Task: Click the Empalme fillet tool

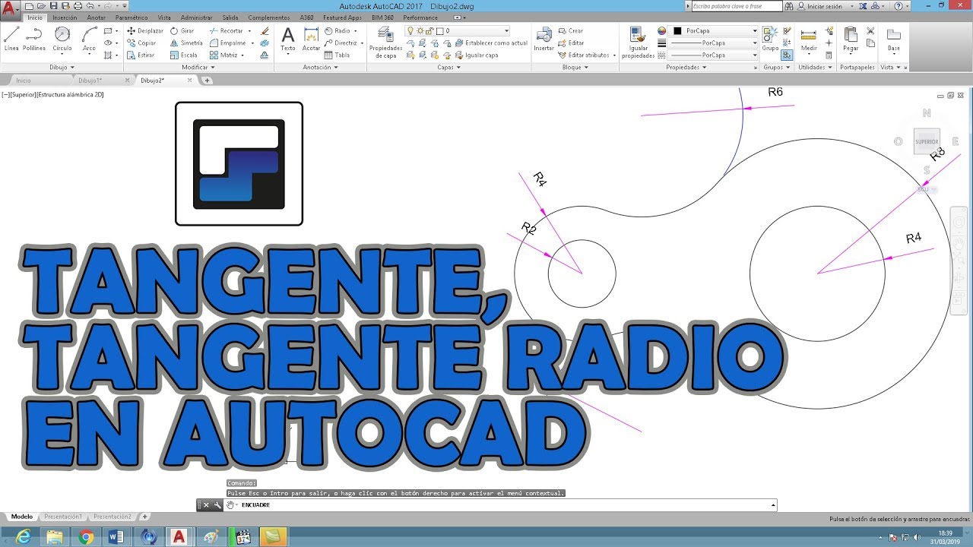Action: tap(227, 43)
